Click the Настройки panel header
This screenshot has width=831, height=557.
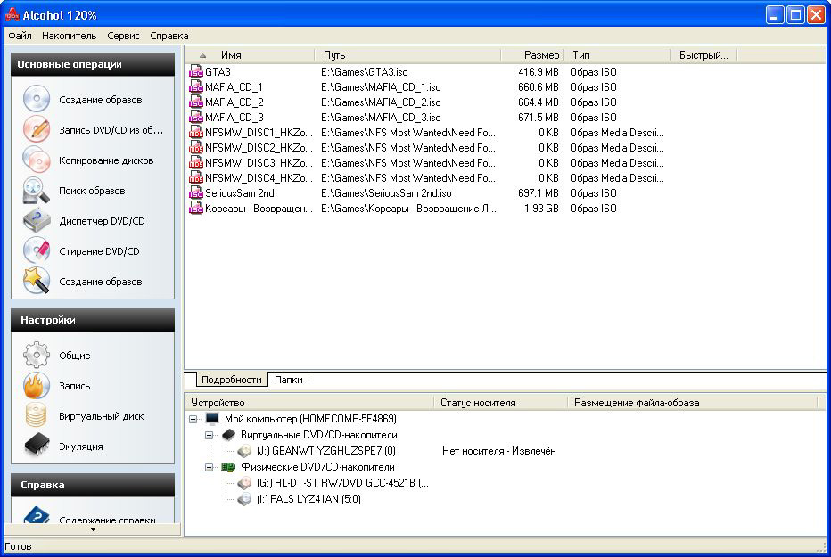click(93, 320)
